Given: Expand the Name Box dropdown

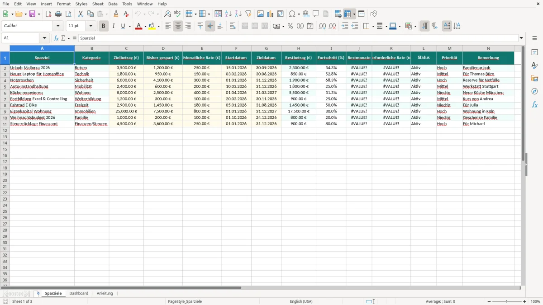Looking at the screenshot, I should pyautogui.click(x=44, y=38).
